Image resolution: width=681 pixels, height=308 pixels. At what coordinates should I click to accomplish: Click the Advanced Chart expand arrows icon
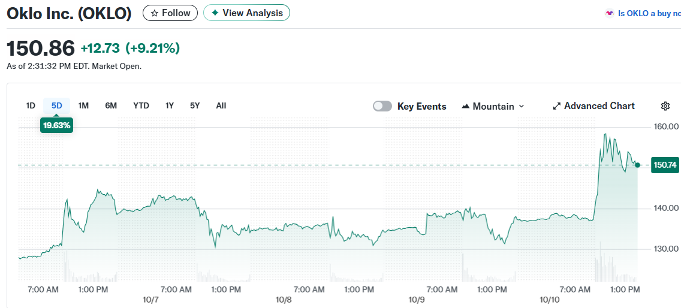click(x=556, y=106)
